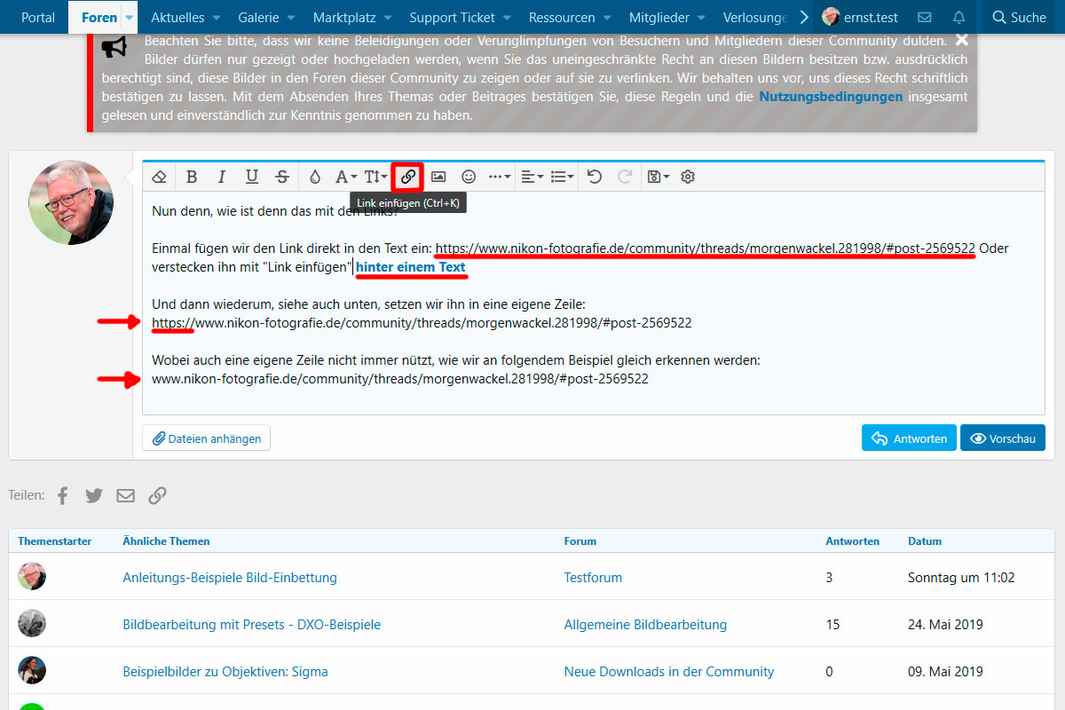Click the Insert link chain icon
The width and height of the screenshot is (1065, 710).
[407, 177]
